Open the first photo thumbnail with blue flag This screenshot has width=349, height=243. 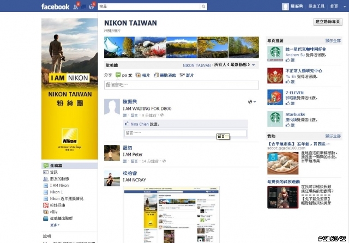coord(119,47)
